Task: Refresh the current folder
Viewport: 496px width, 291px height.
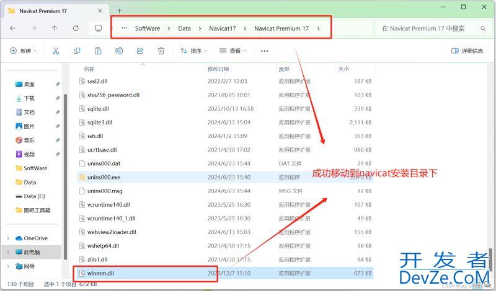Action: 76,28
